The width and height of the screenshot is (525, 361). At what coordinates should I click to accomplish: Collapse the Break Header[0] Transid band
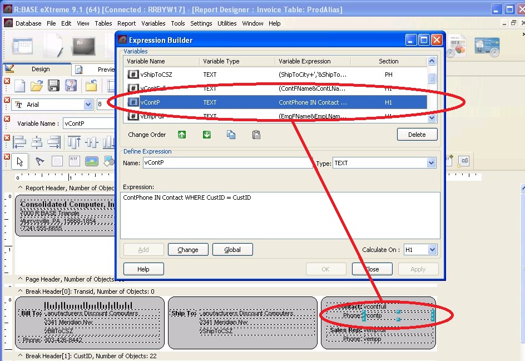click(21, 291)
